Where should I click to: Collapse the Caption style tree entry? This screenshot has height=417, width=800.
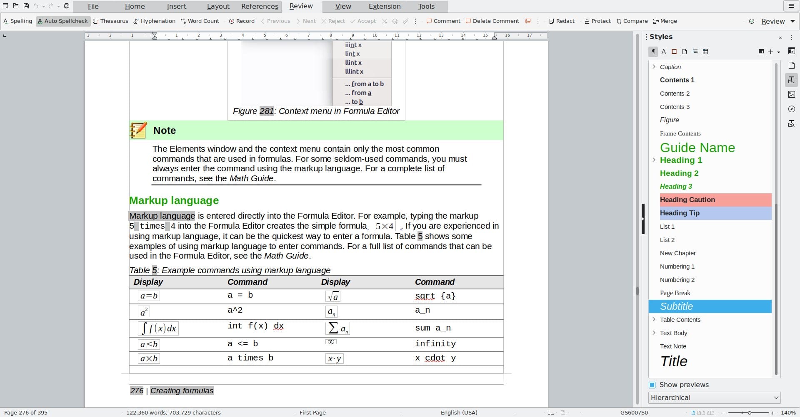(654, 67)
